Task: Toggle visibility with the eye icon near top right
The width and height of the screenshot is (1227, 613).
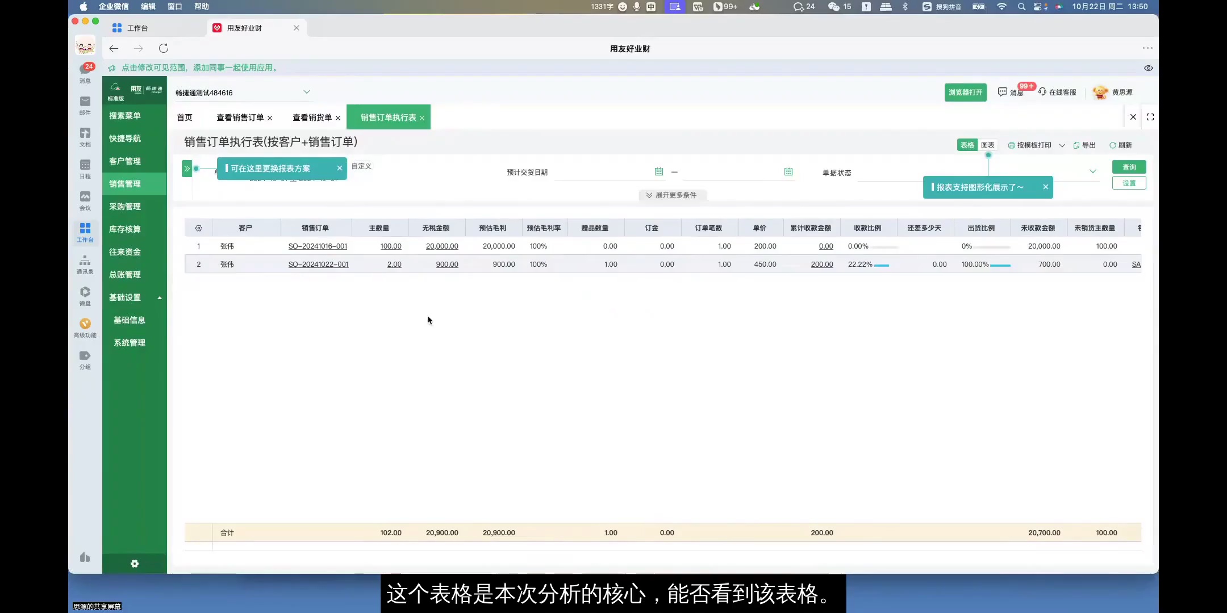Action: (x=1150, y=68)
